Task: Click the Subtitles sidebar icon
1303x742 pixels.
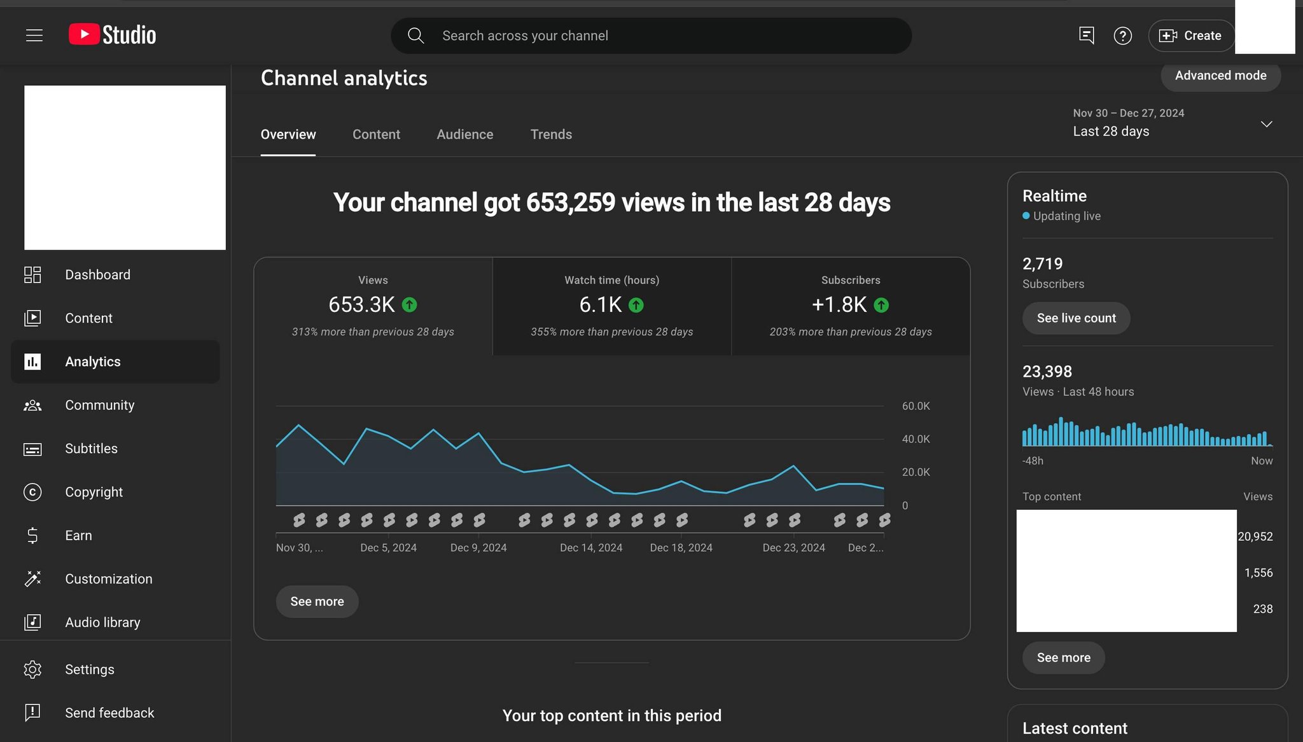Action: tap(32, 449)
